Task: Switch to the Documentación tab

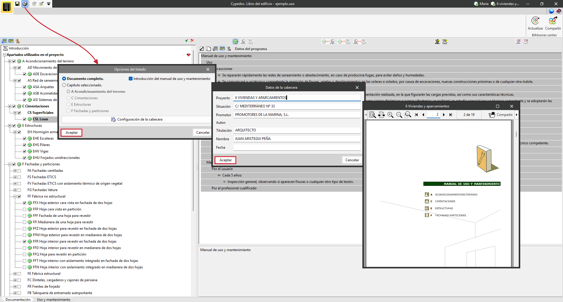Action: (18, 299)
